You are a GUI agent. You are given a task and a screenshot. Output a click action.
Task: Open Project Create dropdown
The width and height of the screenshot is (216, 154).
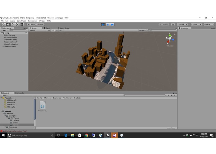[x=5, y=95]
